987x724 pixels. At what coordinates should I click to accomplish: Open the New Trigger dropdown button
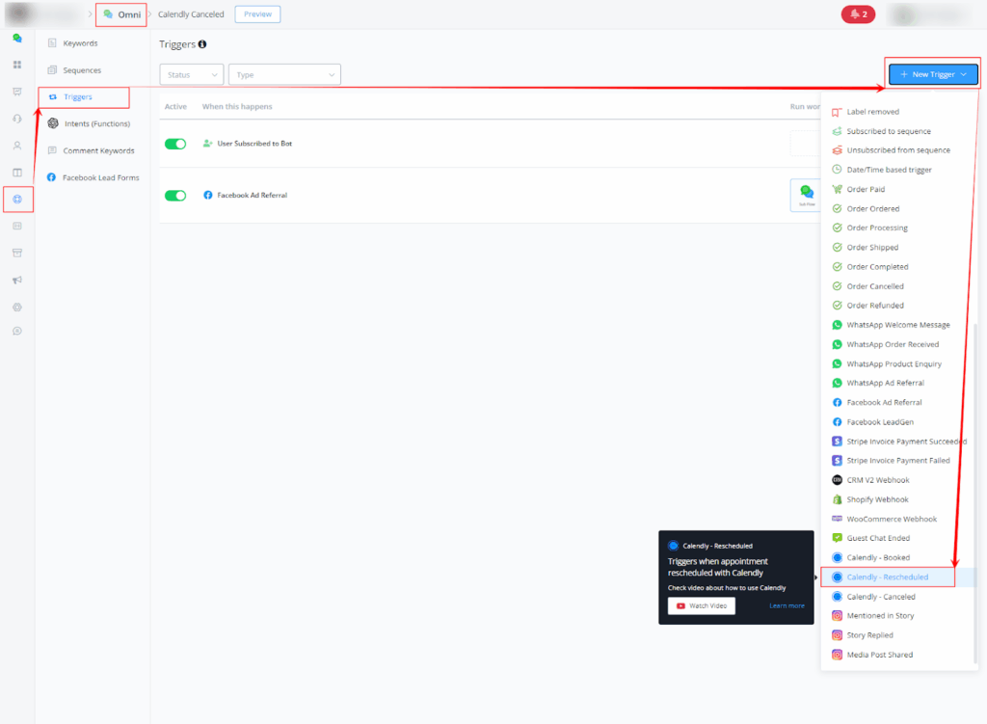[932, 74]
